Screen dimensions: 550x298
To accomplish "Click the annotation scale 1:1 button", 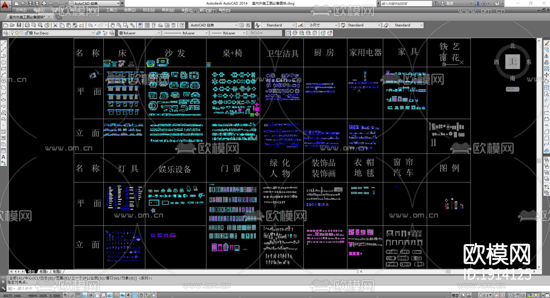I will pyautogui.click(x=485, y=295).
